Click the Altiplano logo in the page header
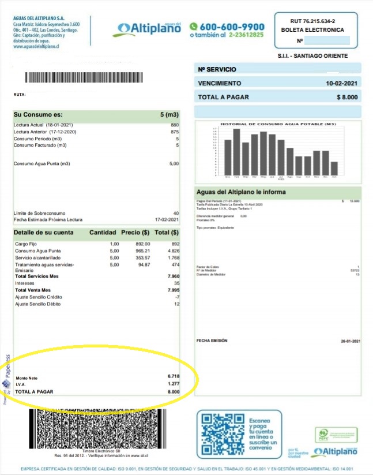The height and width of the screenshot is (475, 373). pyautogui.click(x=147, y=29)
